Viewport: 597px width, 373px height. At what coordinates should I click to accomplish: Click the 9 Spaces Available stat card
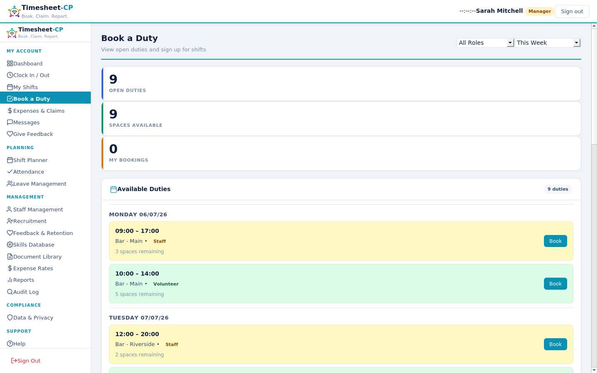pyautogui.click(x=341, y=119)
